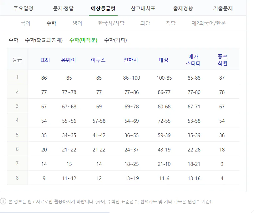Screen dimensions: 254x213
Task: Open the 직탐 subject tab
Action: pos(170,23)
